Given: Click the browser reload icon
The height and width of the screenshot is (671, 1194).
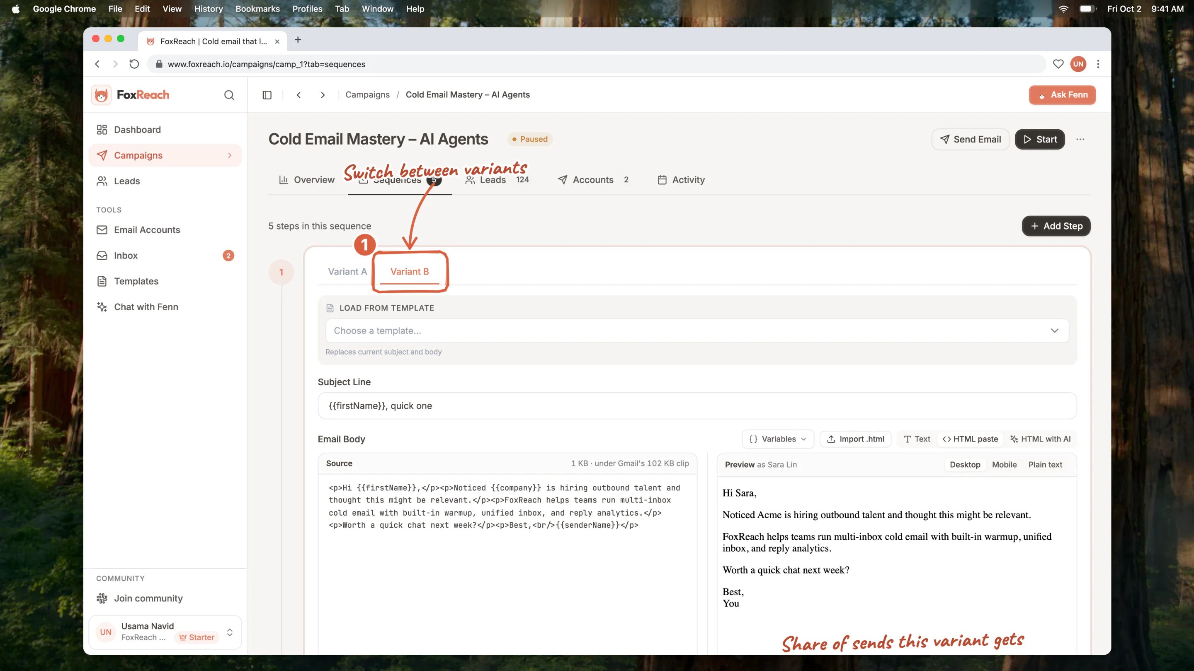Looking at the screenshot, I should 134,64.
